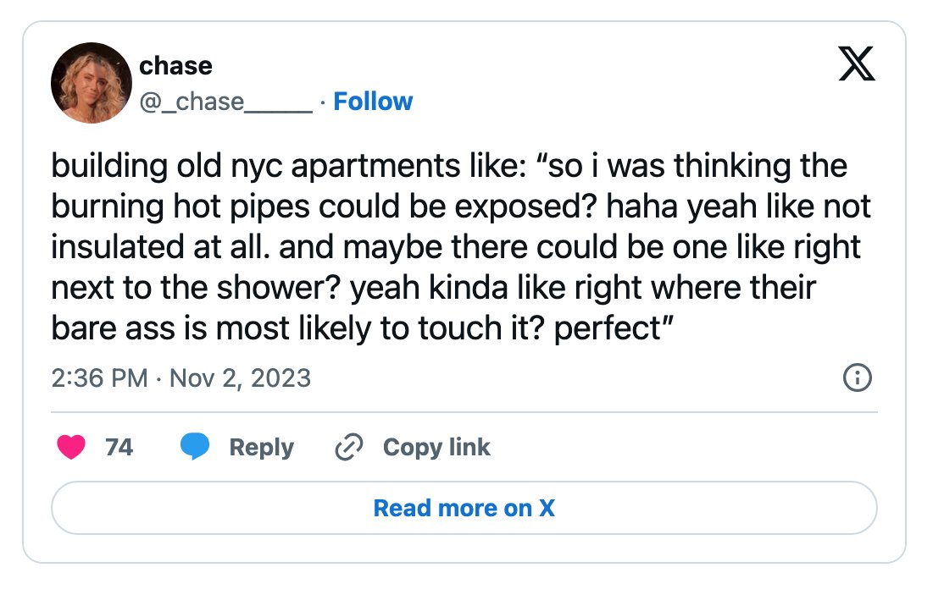
Task: Click the 74 likes count
Action: 119,447
